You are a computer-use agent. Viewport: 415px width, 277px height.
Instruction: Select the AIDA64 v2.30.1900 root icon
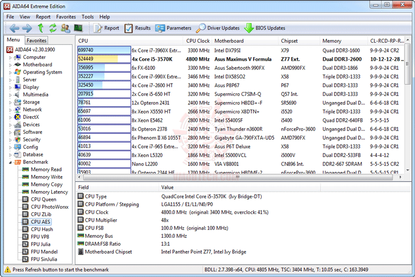[10, 50]
